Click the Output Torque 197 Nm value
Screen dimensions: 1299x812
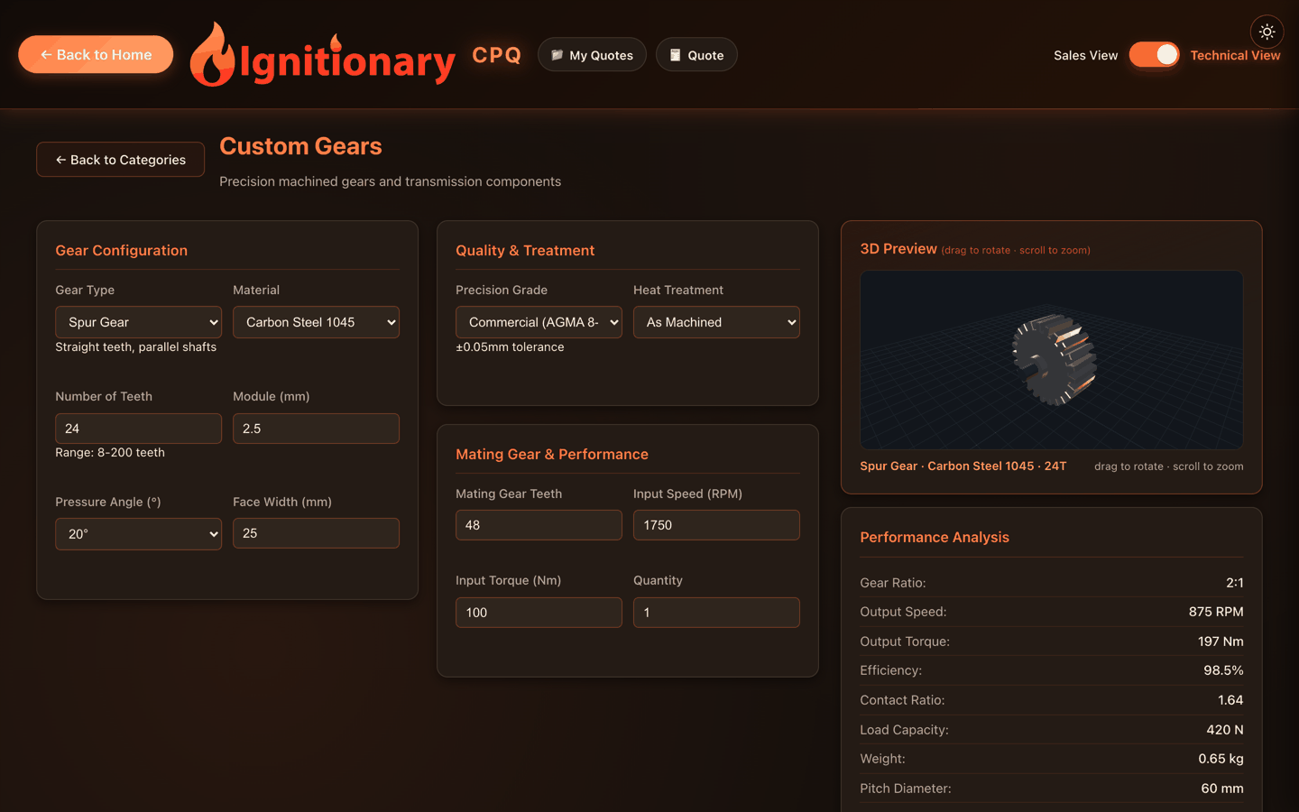coord(1221,641)
